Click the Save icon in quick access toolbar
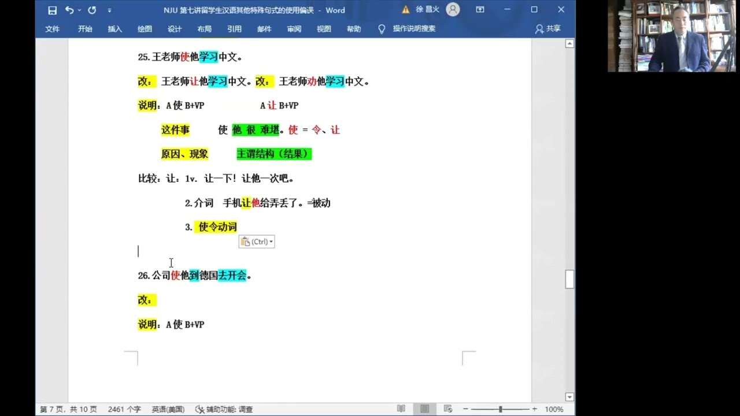740x416 pixels. tap(53, 10)
